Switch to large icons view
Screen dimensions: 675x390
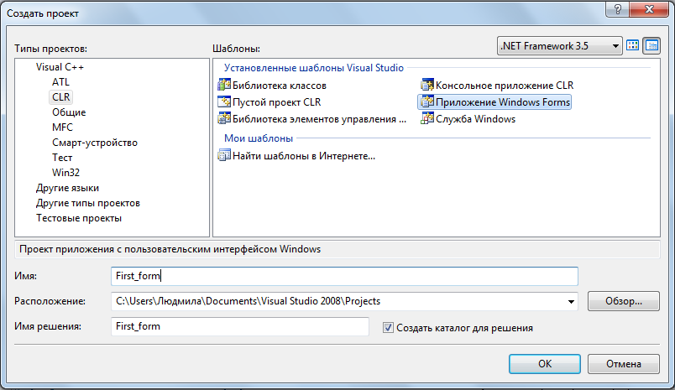pos(634,45)
